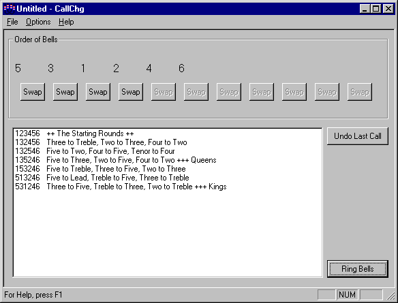Click the Swap button under bell 3
Viewport: 398px width, 303px height.
(x=65, y=92)
